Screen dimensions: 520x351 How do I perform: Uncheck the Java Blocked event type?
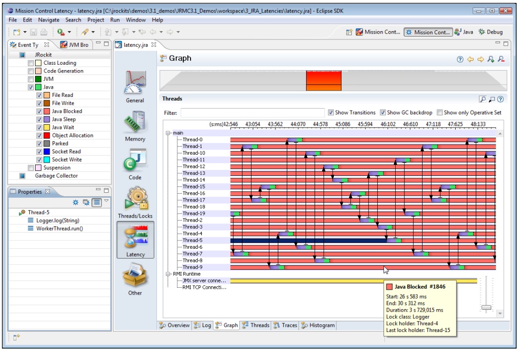39,111
